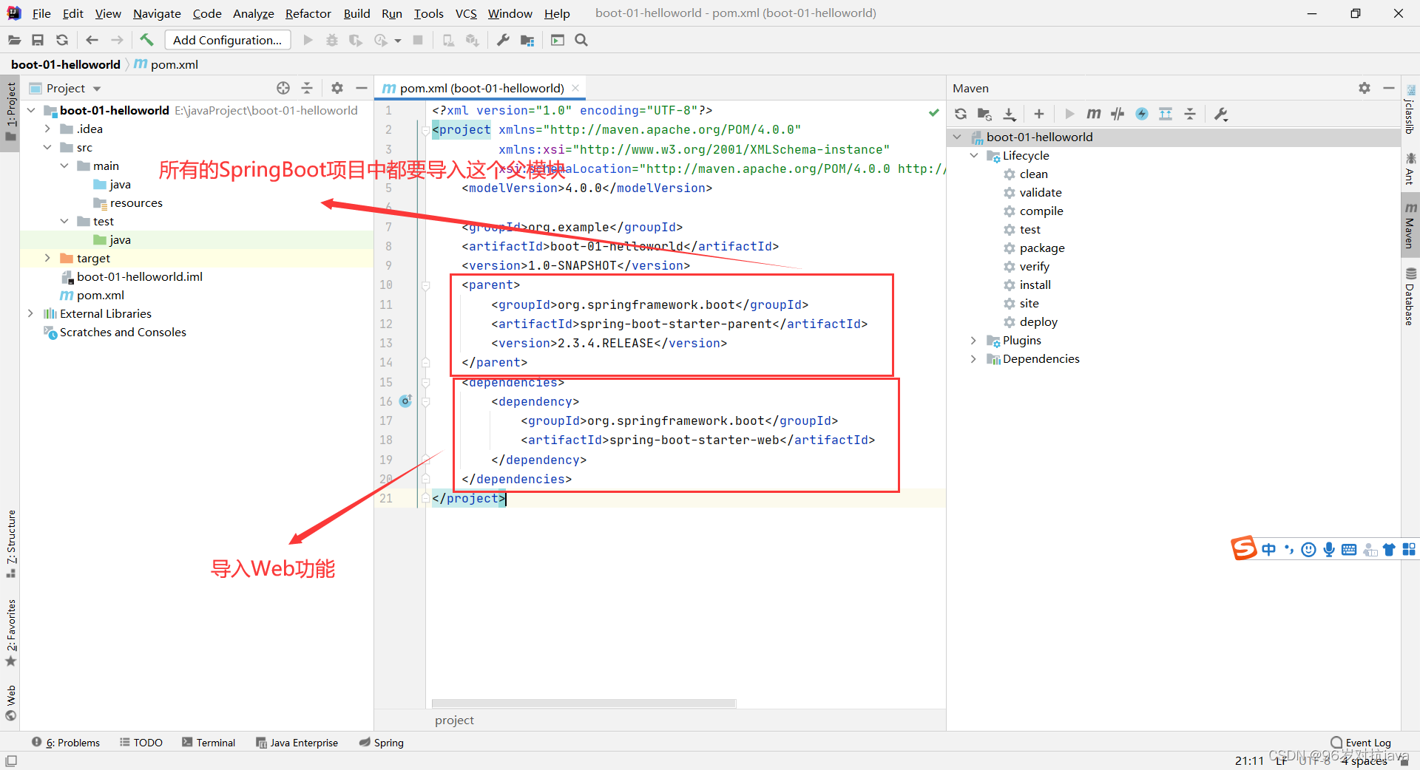Open the Navigate menu

tap(157, 13)
